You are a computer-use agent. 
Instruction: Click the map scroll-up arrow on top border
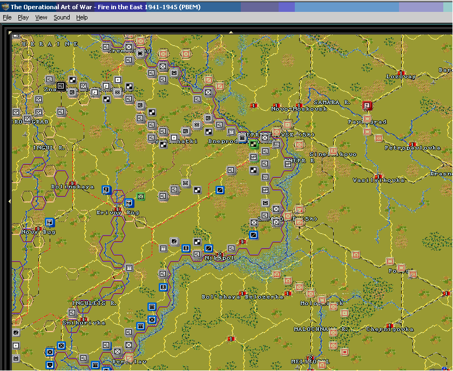coord(231,32)
